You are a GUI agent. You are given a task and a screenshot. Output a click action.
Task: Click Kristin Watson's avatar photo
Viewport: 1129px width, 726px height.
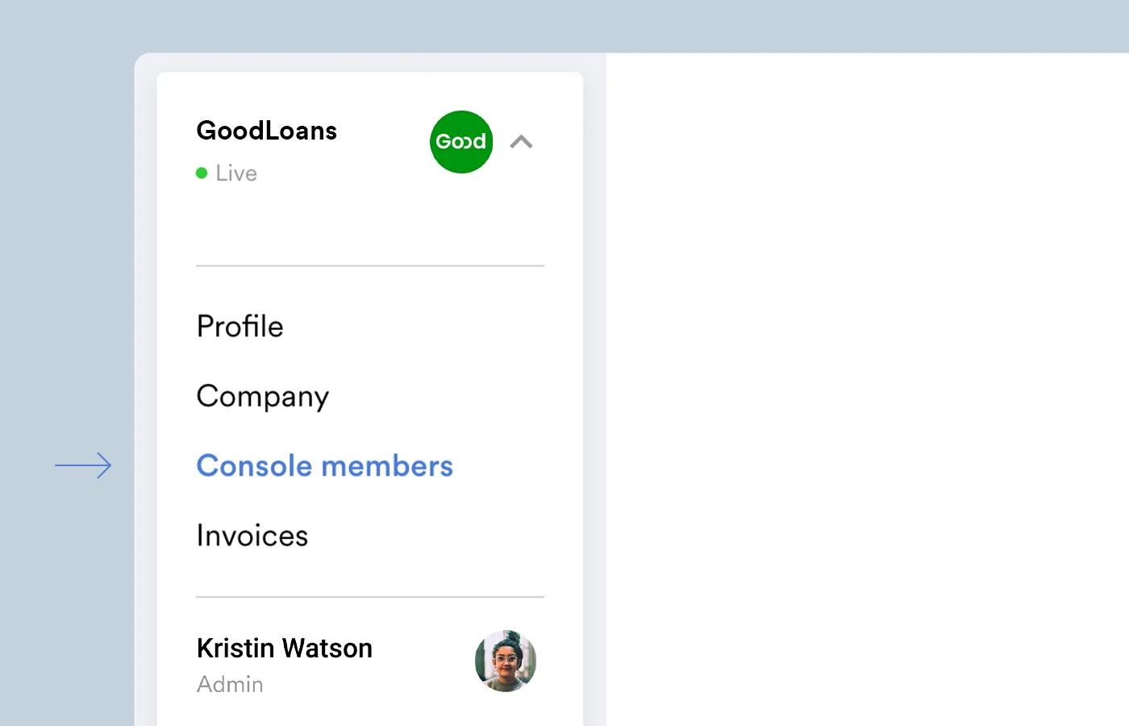click(506, 661)
